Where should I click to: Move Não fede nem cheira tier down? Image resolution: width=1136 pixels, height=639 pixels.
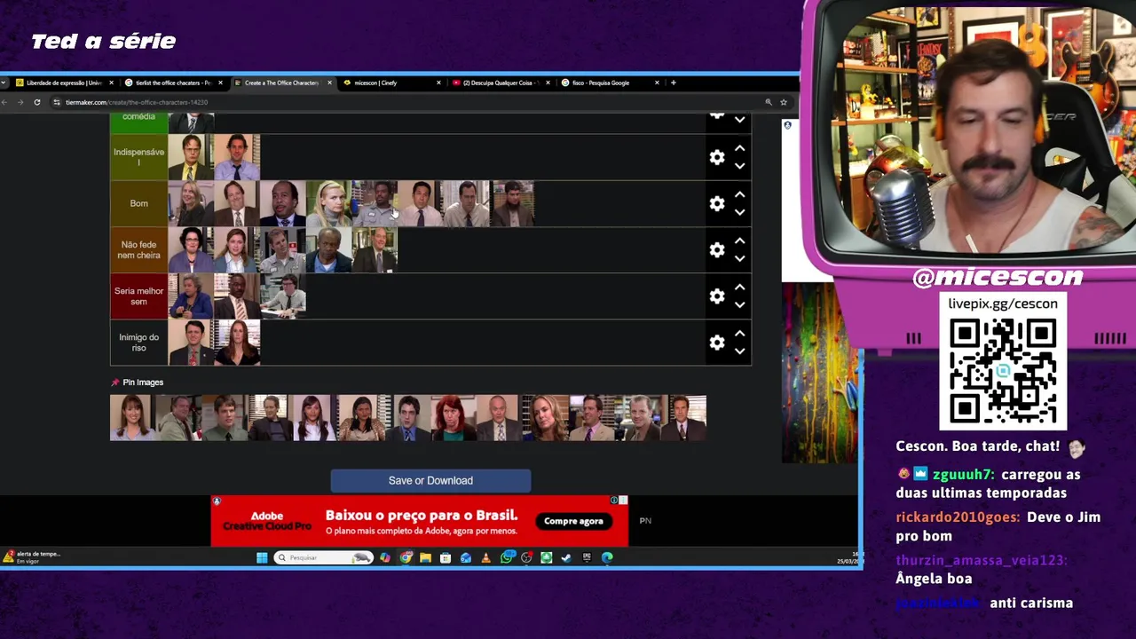pyautogui.click(x=739, y=258)
